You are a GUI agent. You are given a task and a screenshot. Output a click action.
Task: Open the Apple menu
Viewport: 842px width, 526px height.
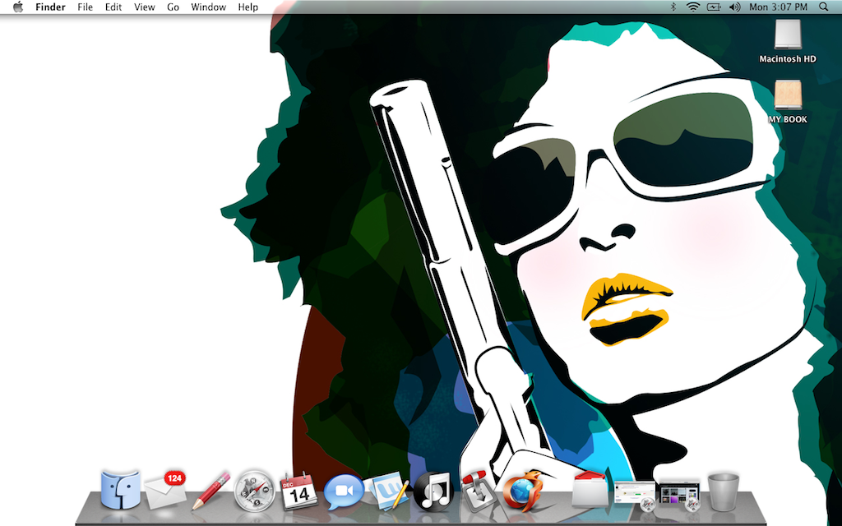point(18,7)
